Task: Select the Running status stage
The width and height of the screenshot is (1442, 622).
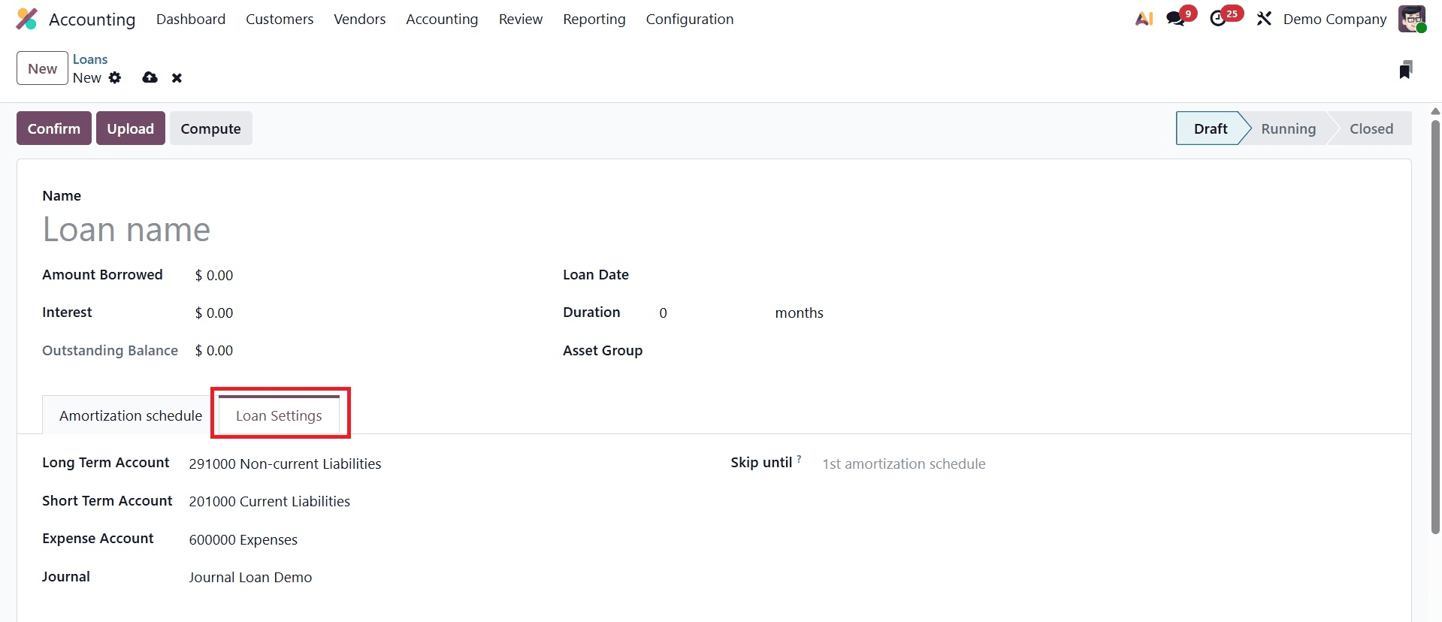Action: click(1288, 128)
